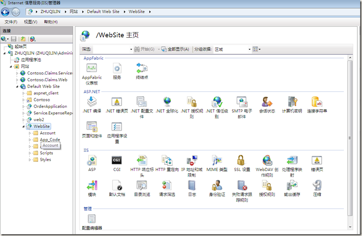
Task: Open SMTP 电子邮件 feature
Action: [242, 107]
